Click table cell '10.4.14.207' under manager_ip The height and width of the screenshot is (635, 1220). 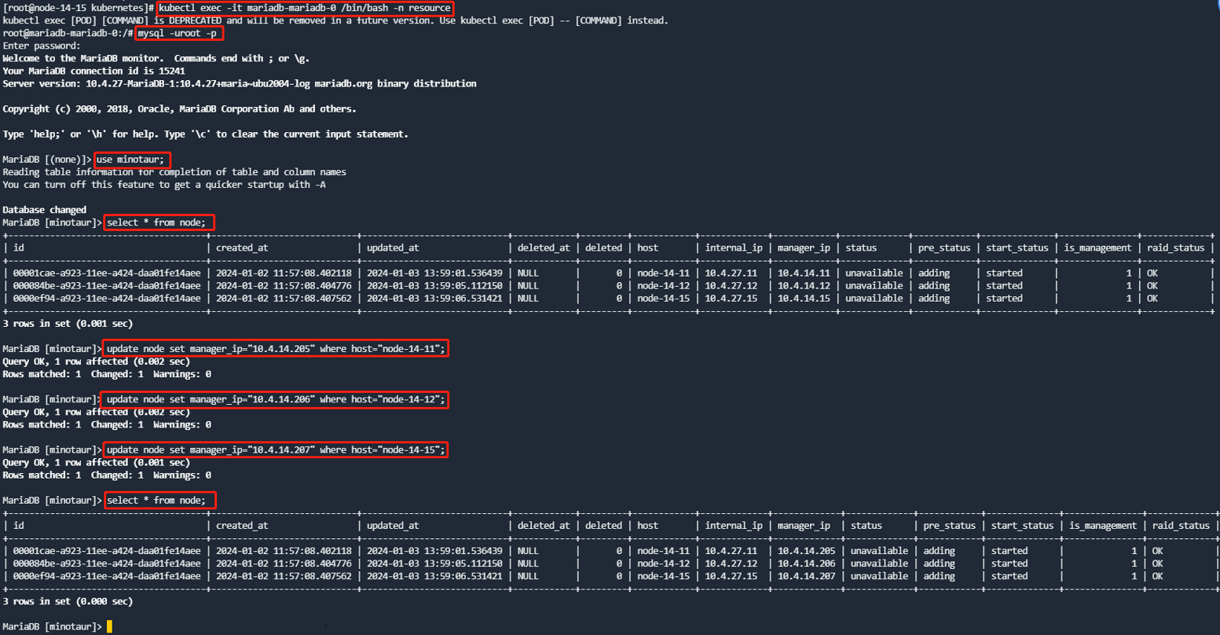(806, 576)
